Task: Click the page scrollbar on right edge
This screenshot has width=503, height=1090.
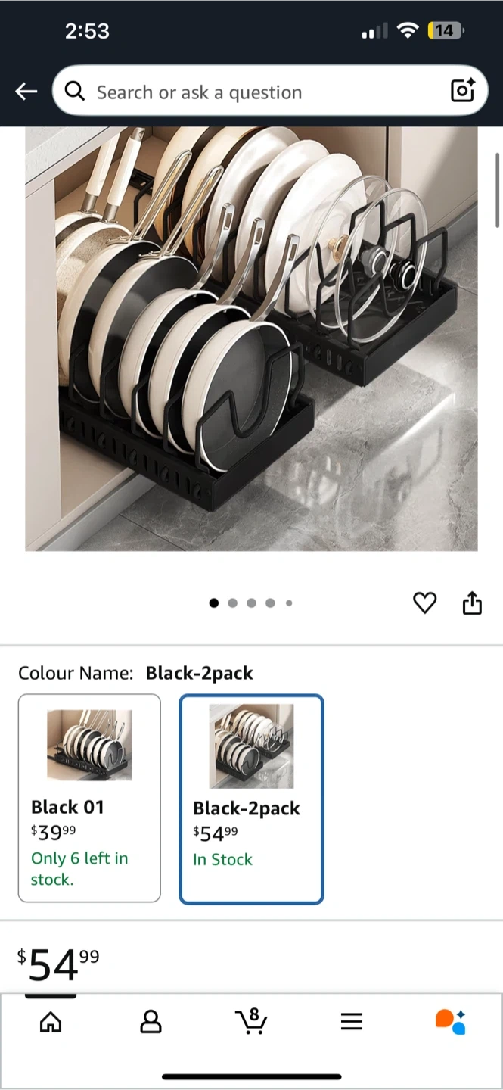Action: click(x=497, y=189)
